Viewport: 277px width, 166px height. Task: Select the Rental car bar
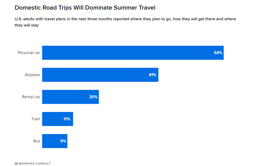71,97
